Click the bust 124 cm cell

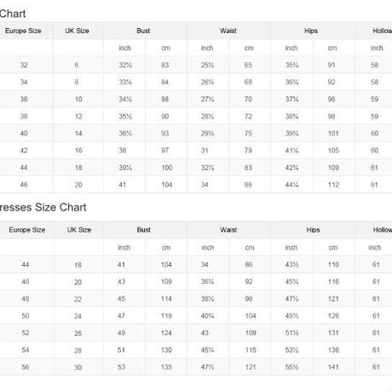[x=166, y=332]
